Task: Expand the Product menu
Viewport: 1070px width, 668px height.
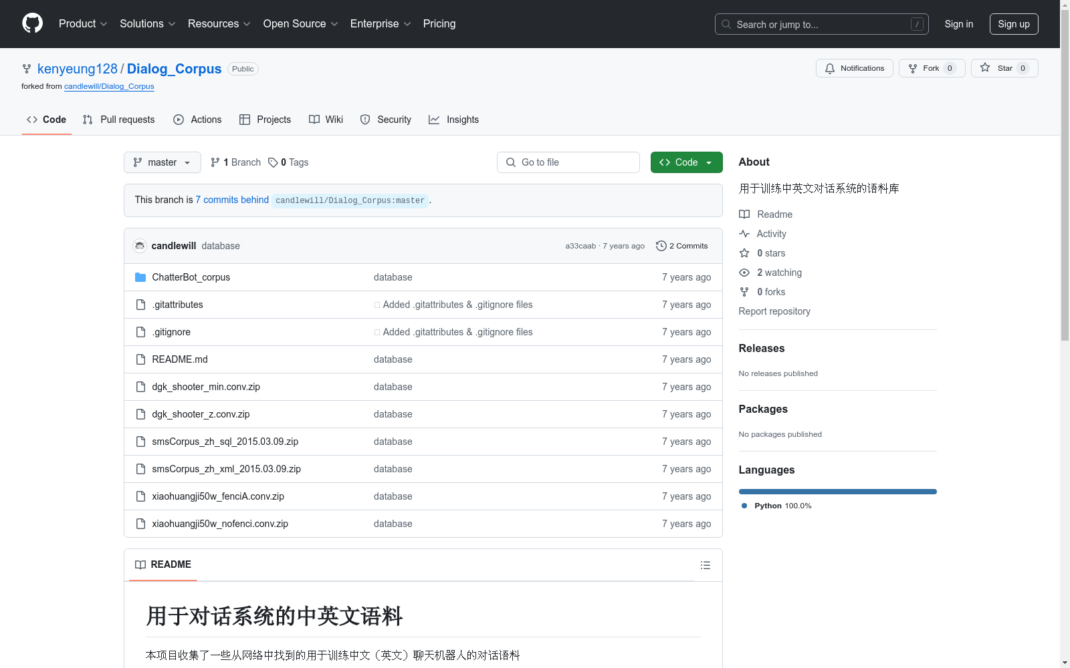Action: click(83, 24)
